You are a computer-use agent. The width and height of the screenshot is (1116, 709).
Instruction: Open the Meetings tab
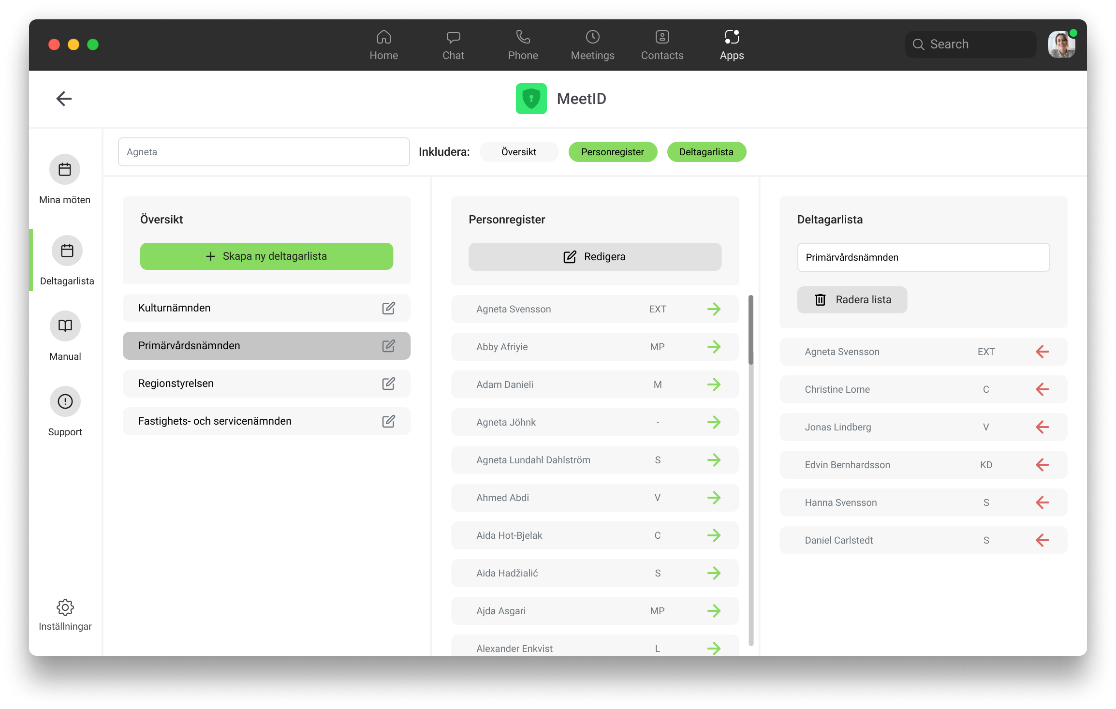click(592, 44)
